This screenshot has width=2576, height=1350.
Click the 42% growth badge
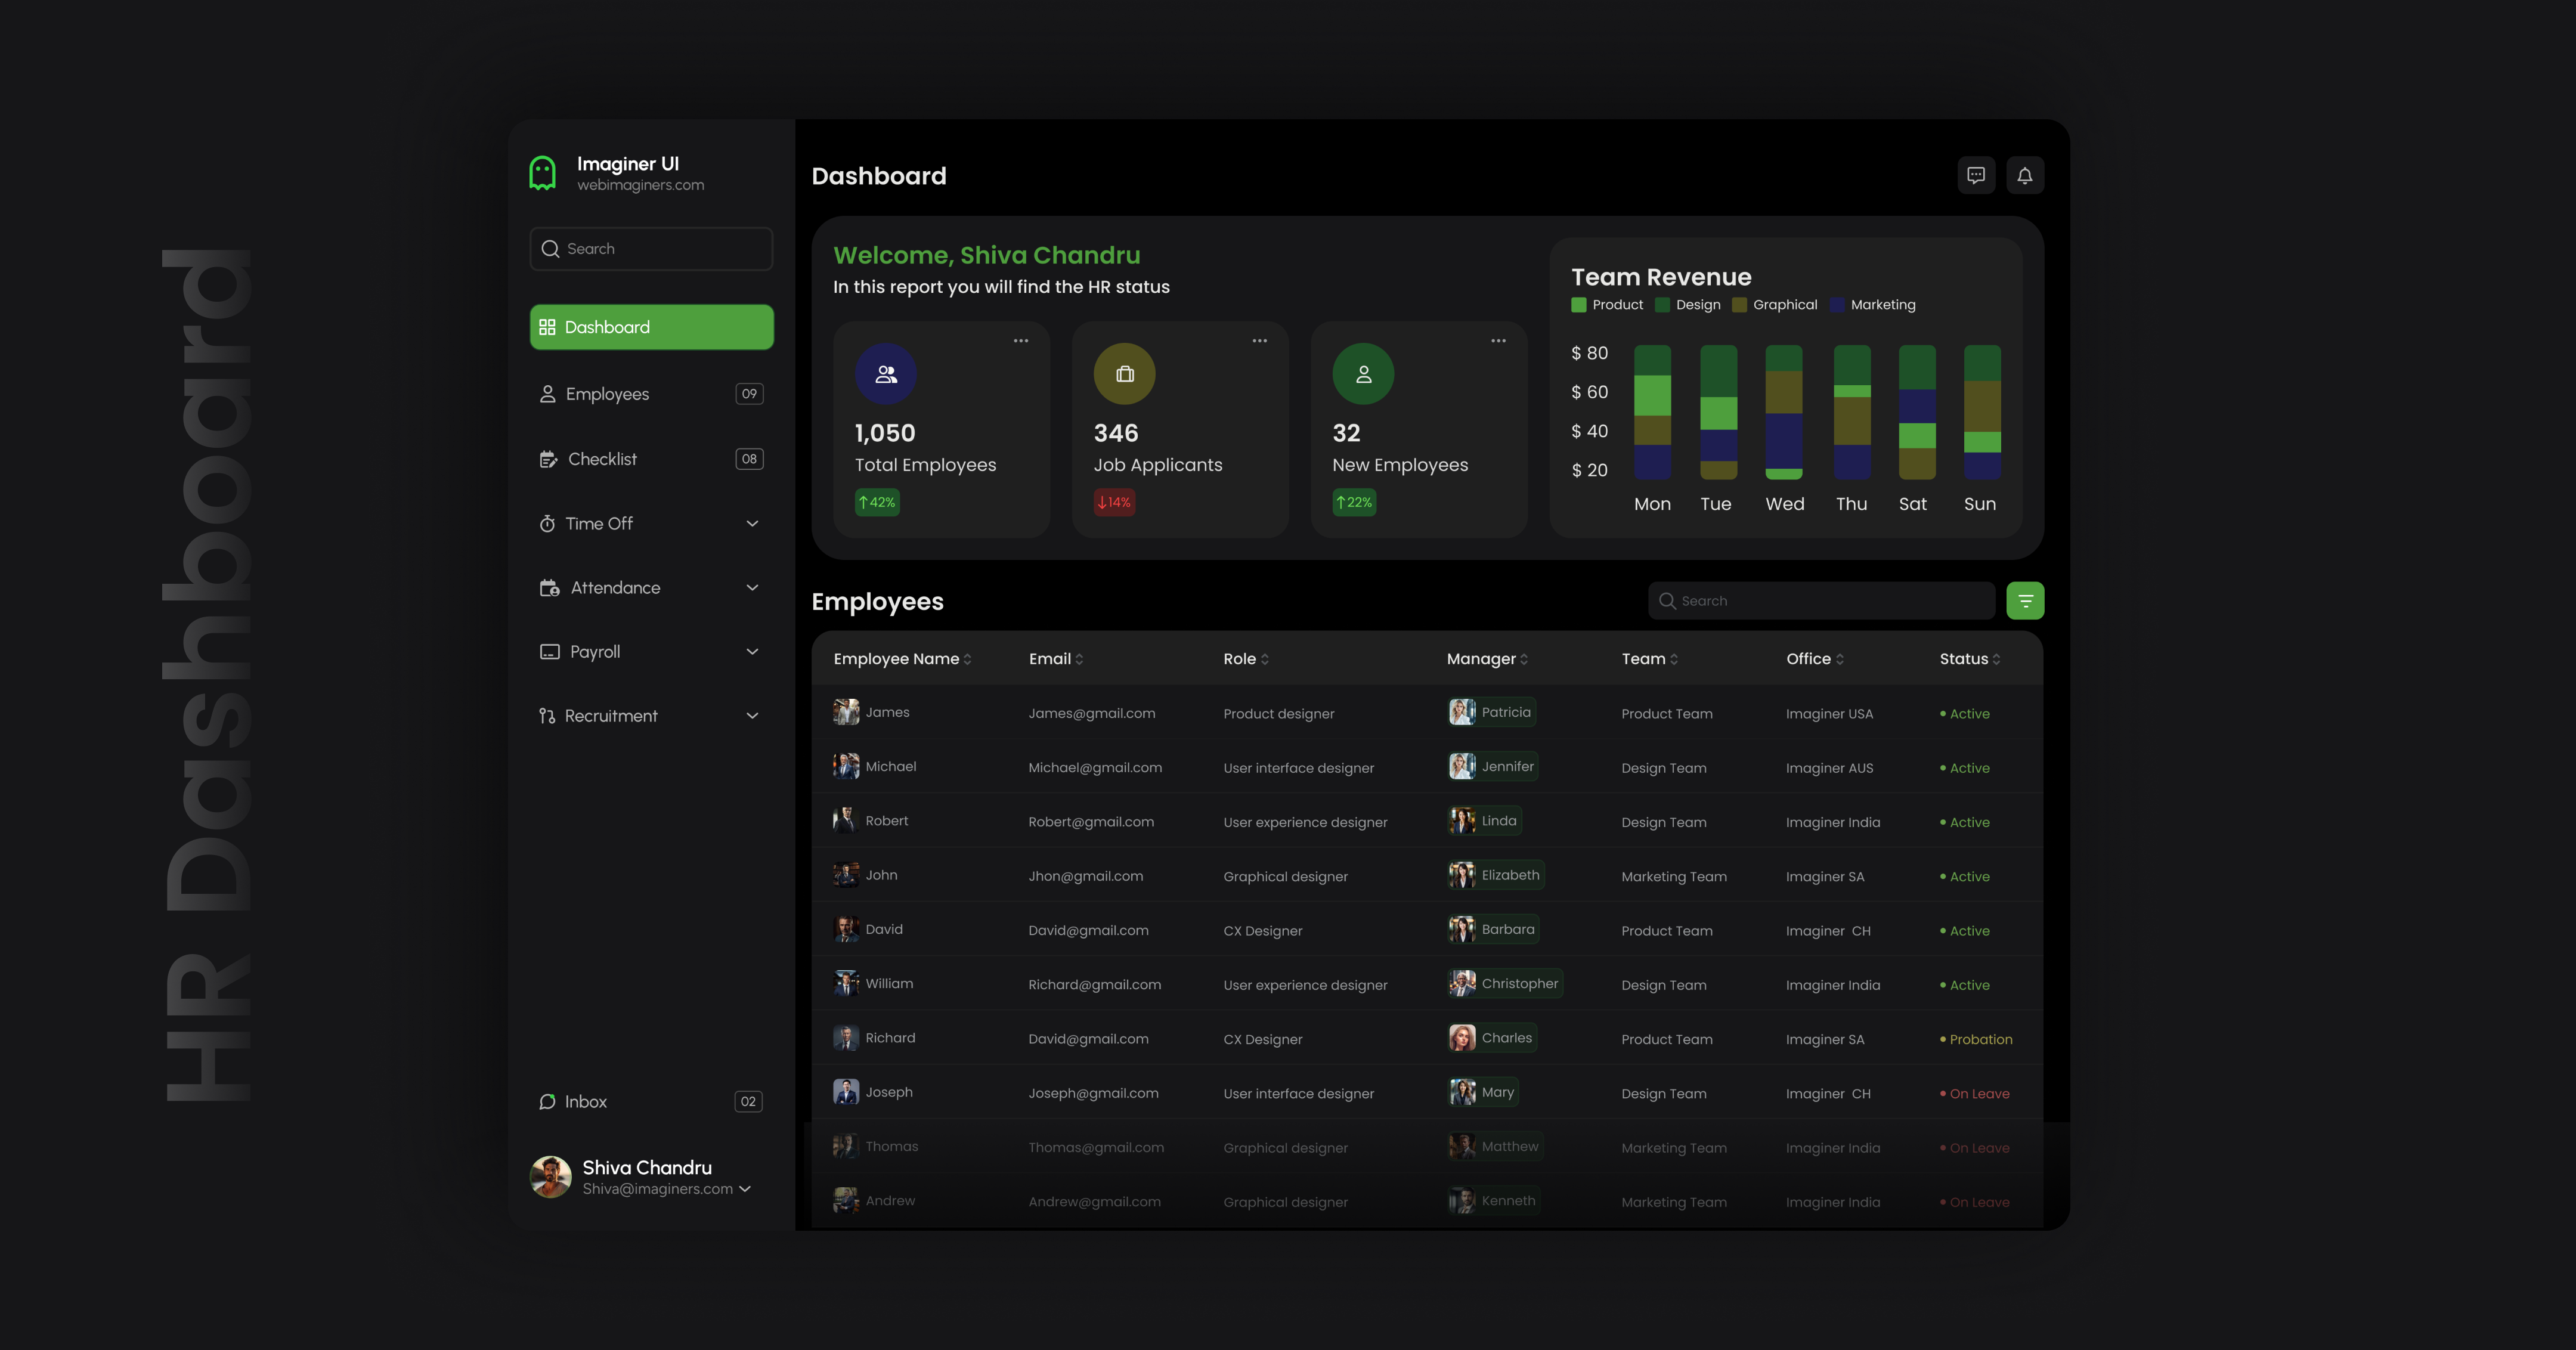coord(877,502)
